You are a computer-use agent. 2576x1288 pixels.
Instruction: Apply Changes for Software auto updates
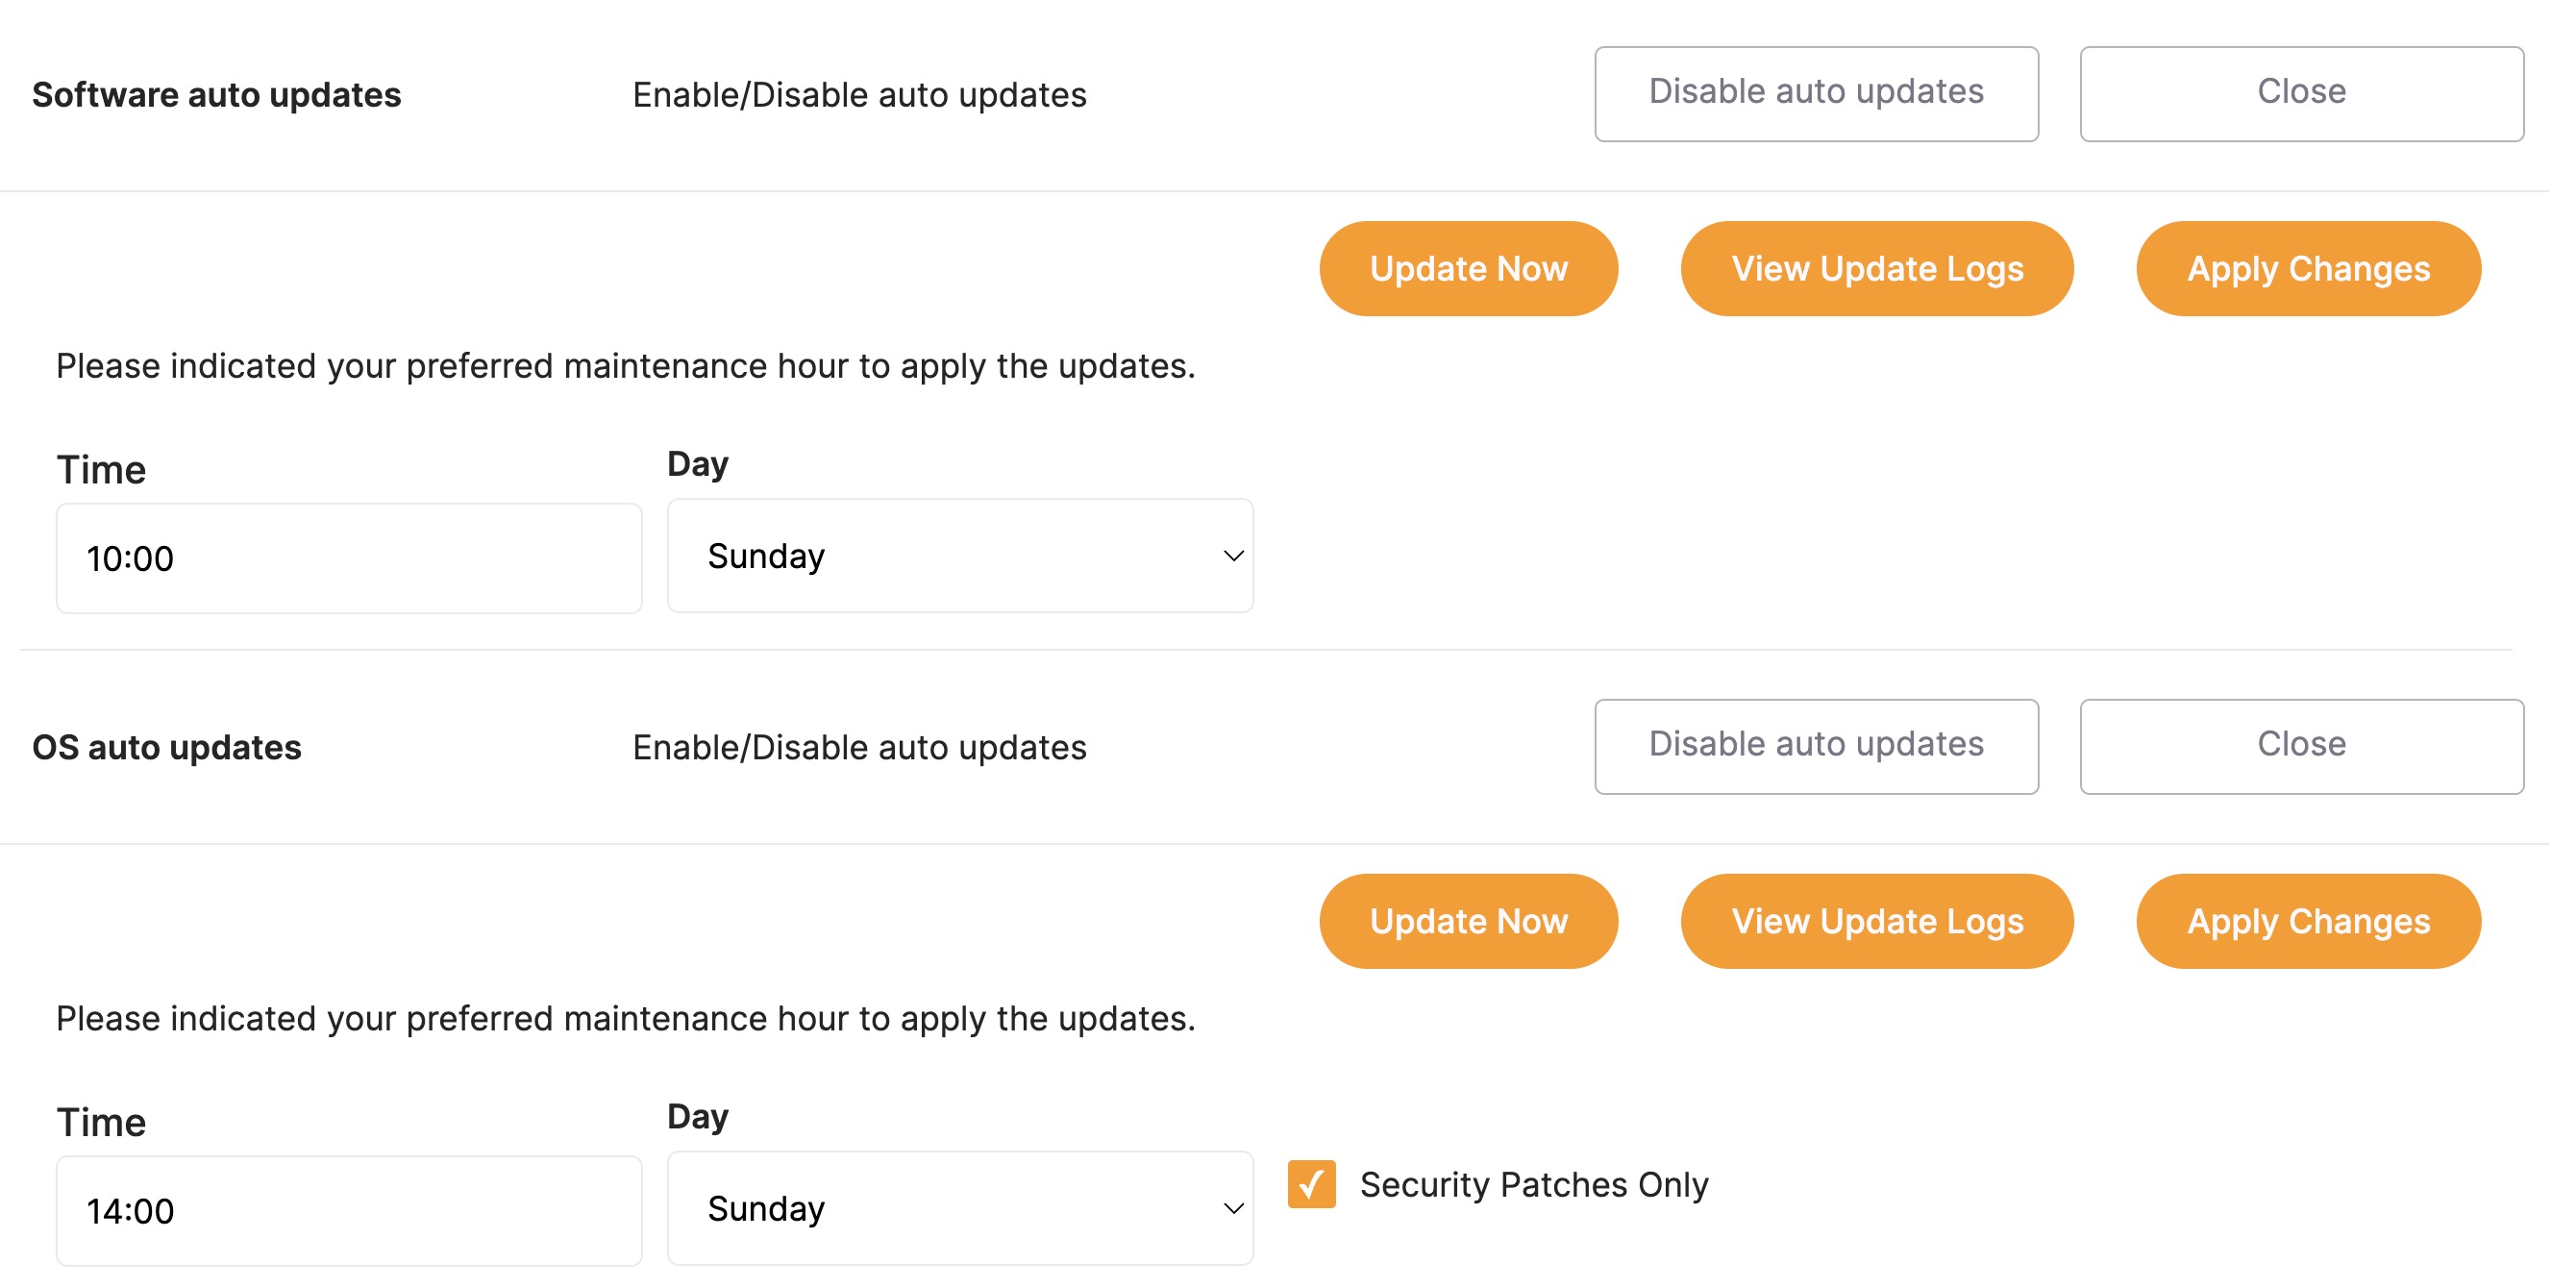[x=2308, y=268]
